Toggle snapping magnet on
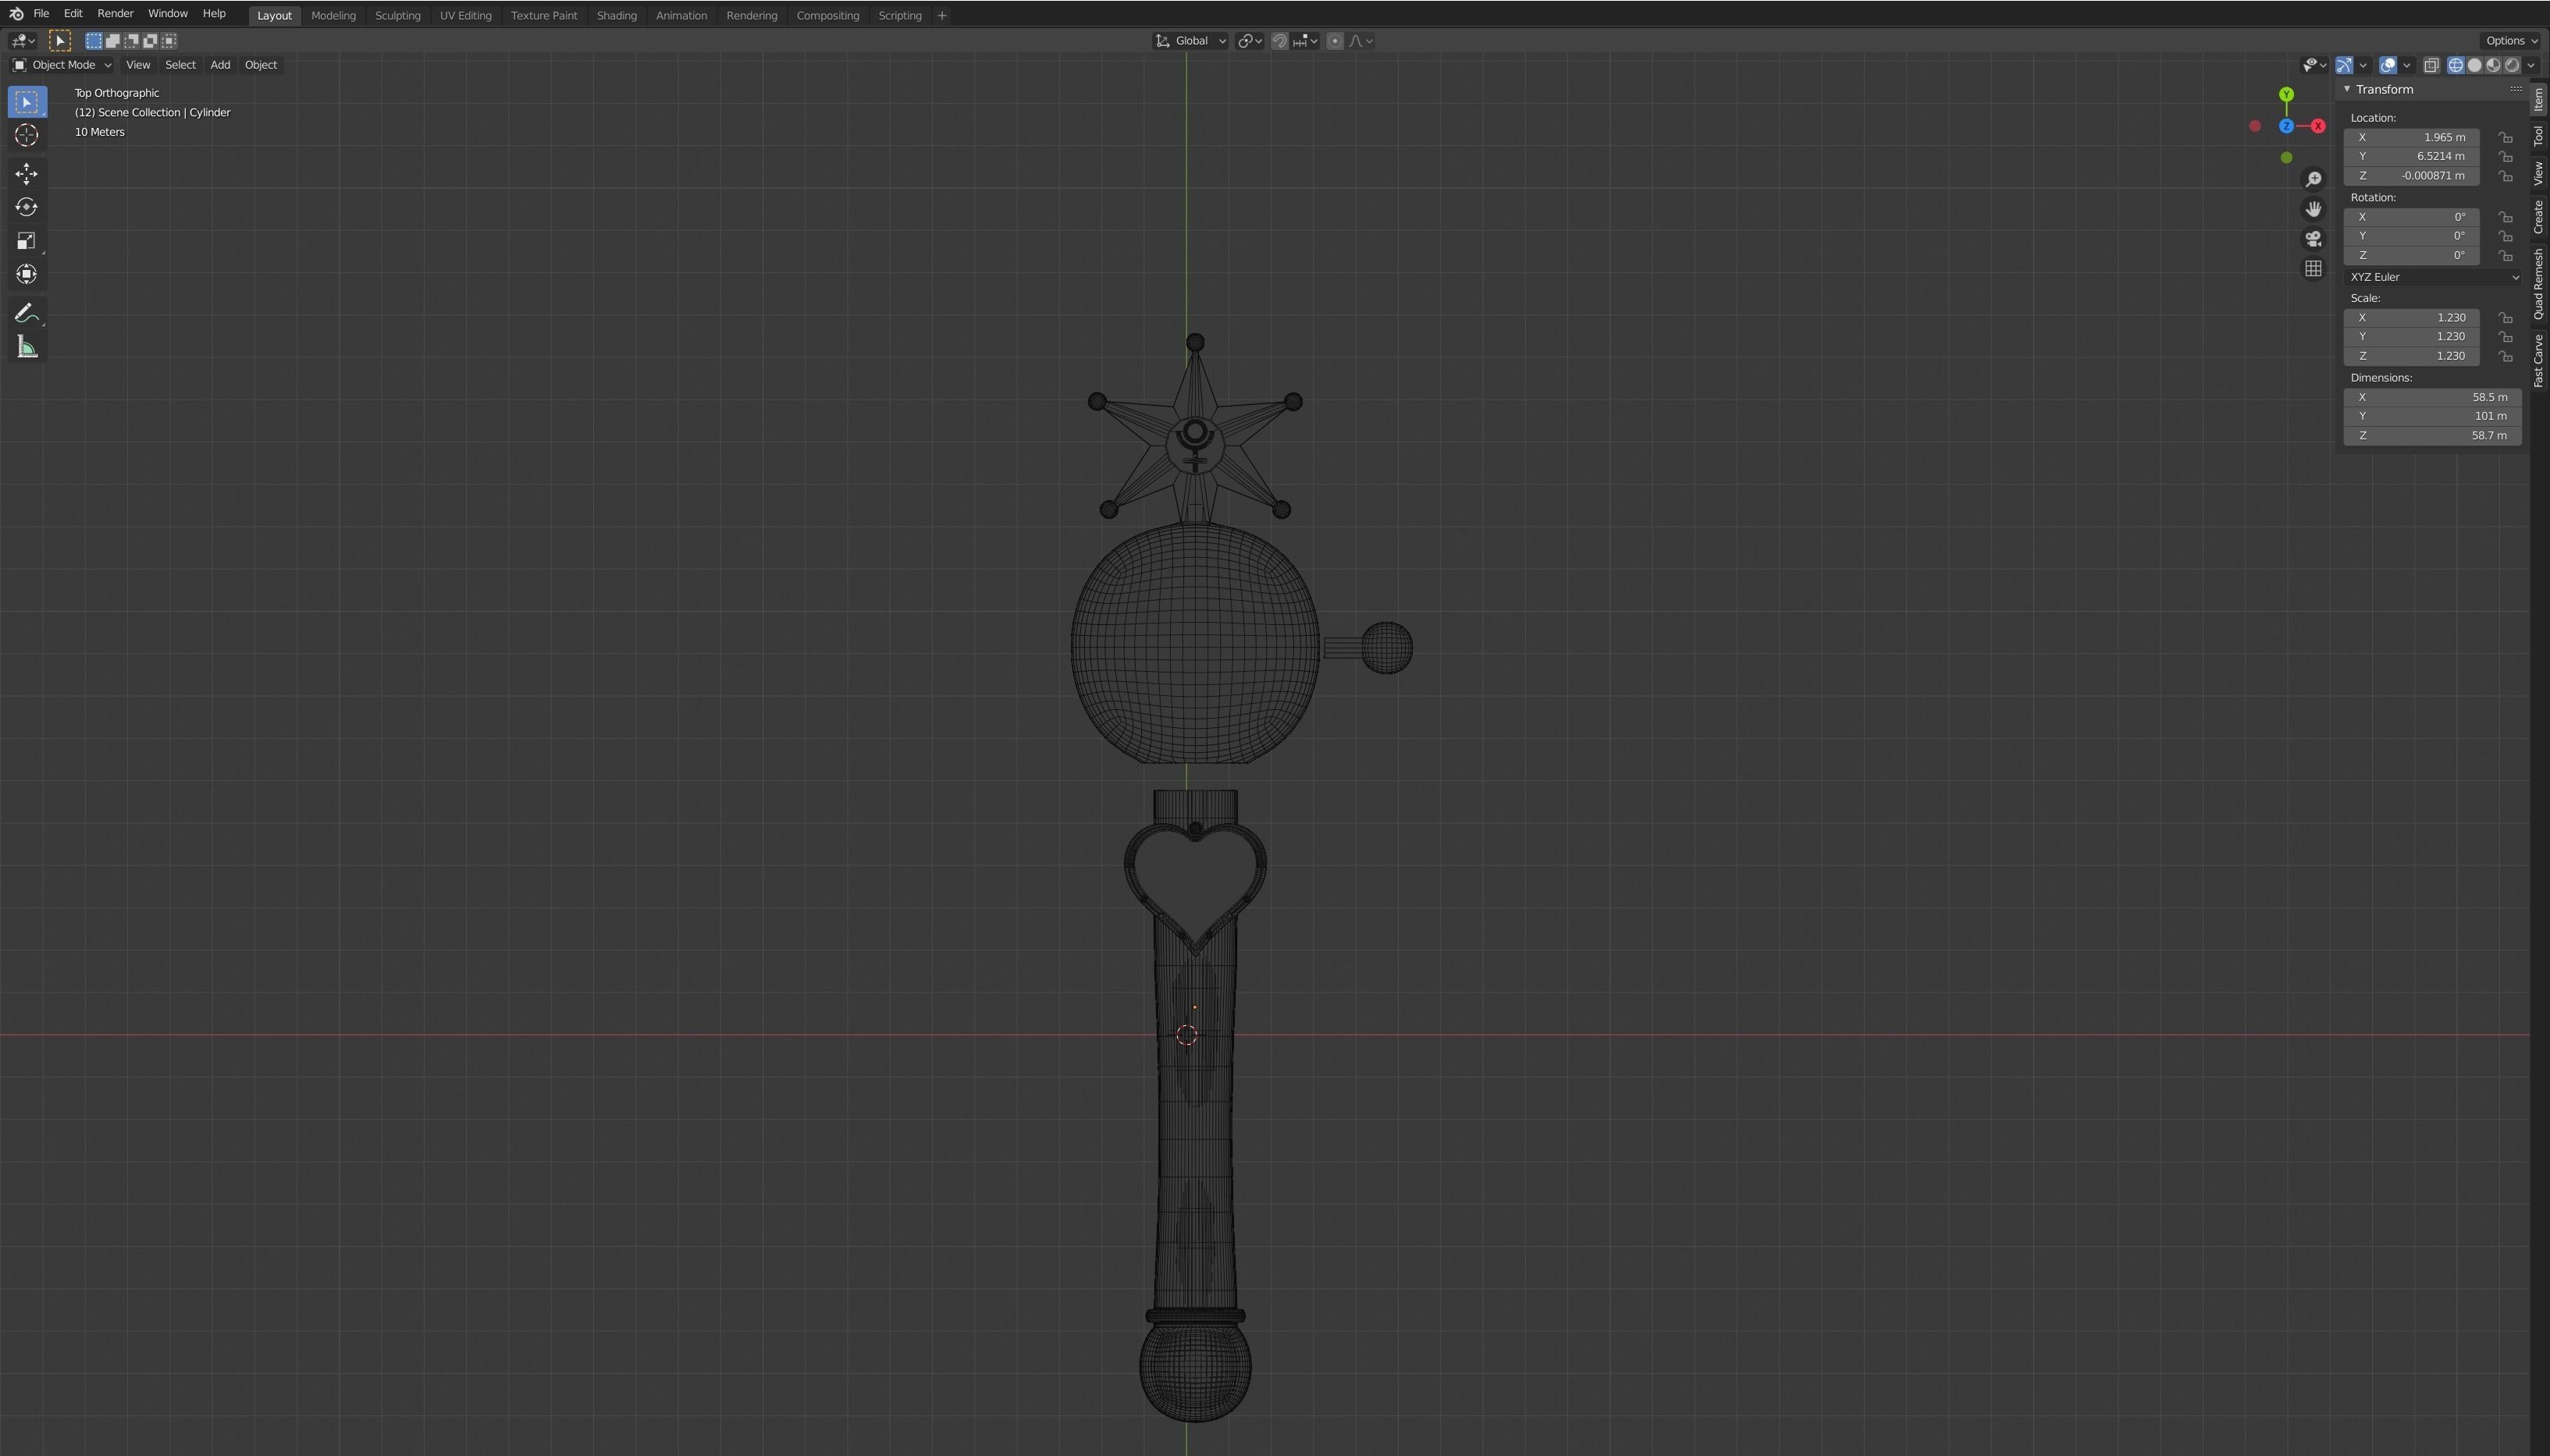 (x=1279, y=41)
